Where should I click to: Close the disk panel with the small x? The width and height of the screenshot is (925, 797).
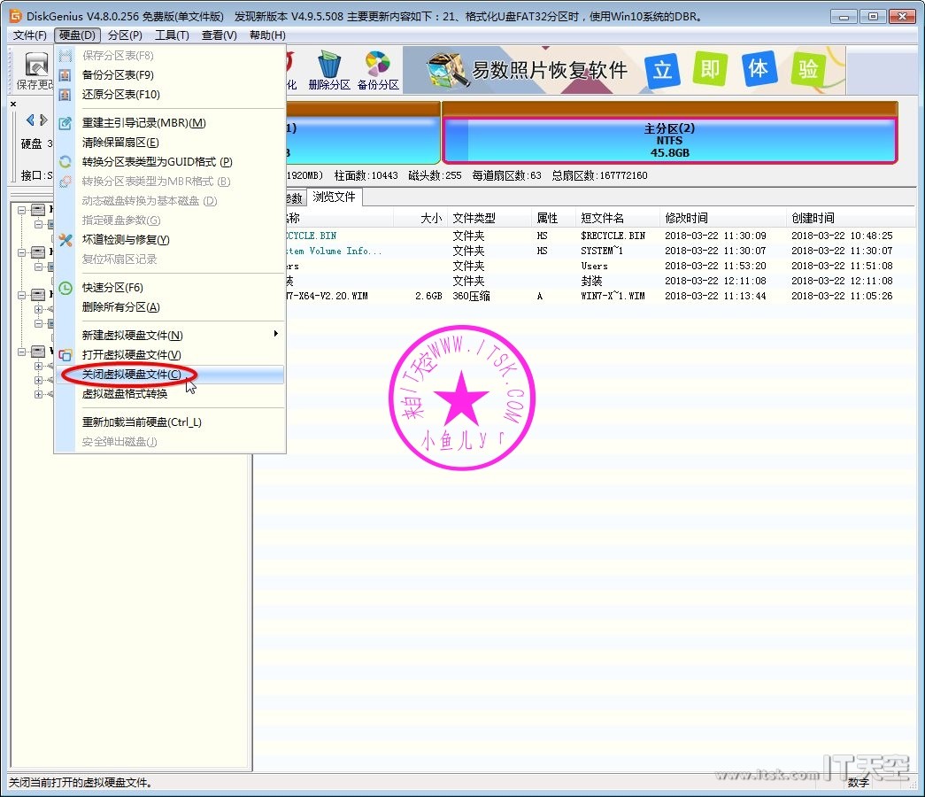[13, 104]
